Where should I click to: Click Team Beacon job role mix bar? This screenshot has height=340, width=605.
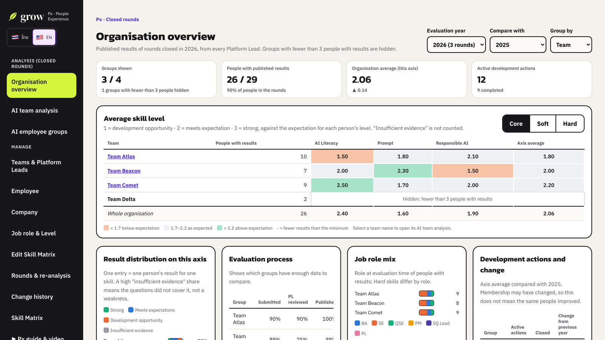pos(427,303)
